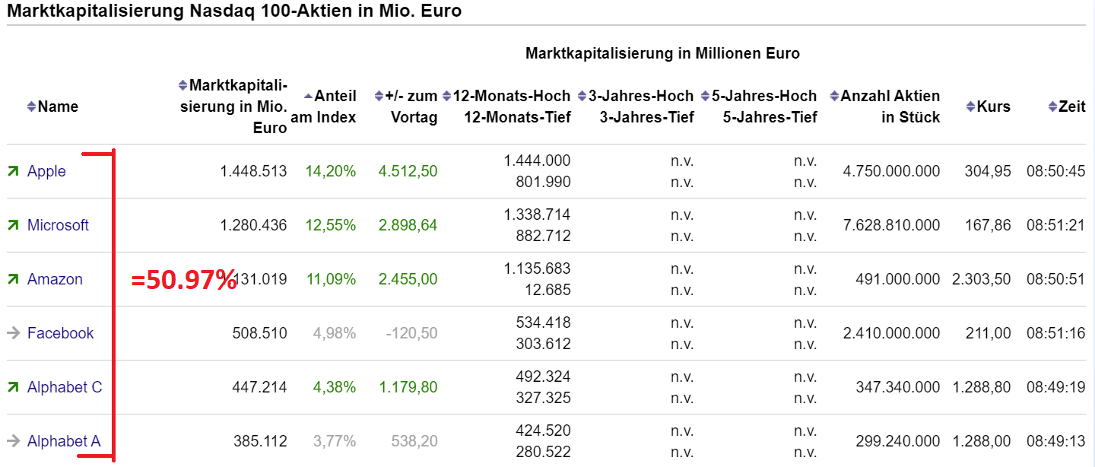Click the trend arrow icon beside Alphabet C
The height and width of the screenshot is (467, 1095).
(x=13, y=387)
